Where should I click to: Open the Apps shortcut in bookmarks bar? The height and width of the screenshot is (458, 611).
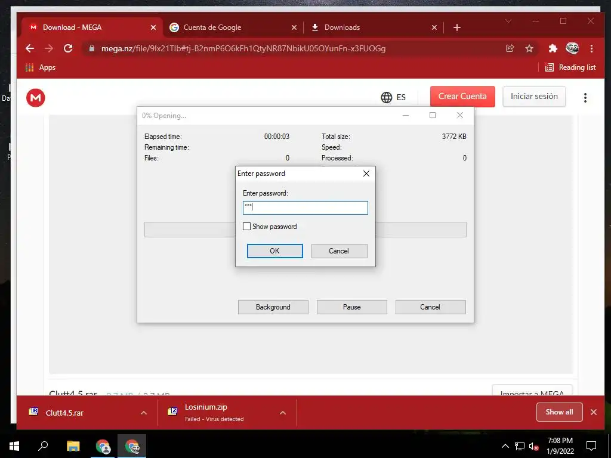[40, 67]
